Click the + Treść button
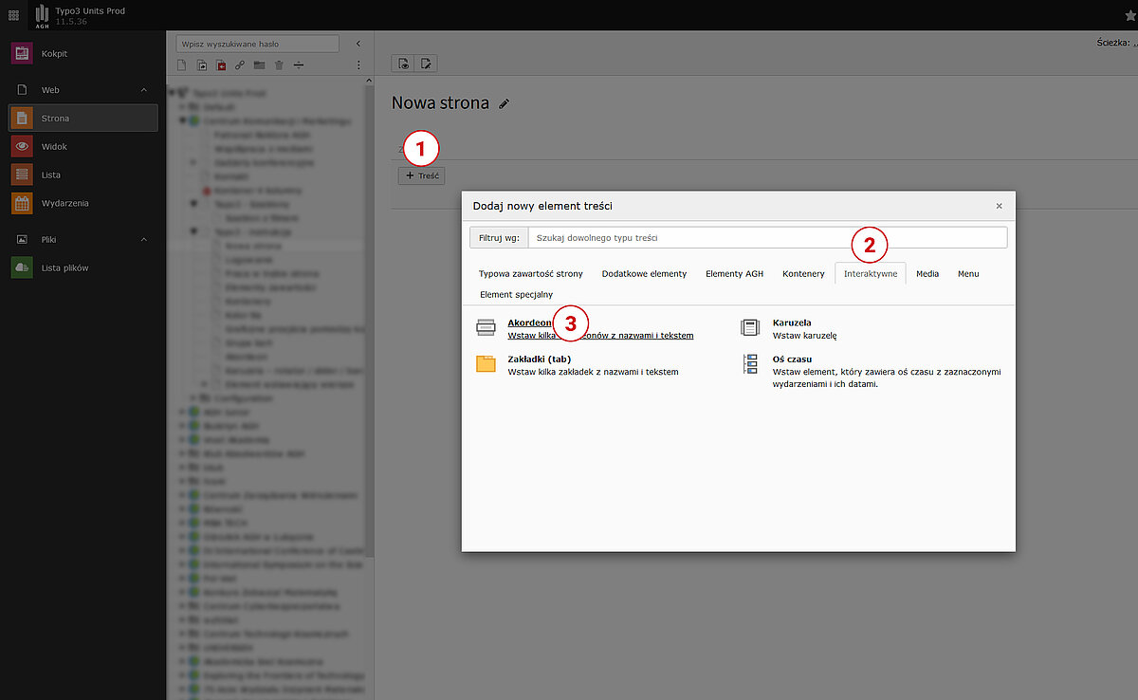Viewport: 1138px width, 700px height. [x=421, y=175]
